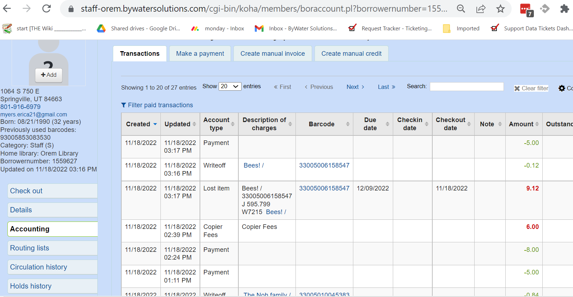Click the share page icon in address bar
The height and width of the screenshot is (297, 573).
point(481,9)
